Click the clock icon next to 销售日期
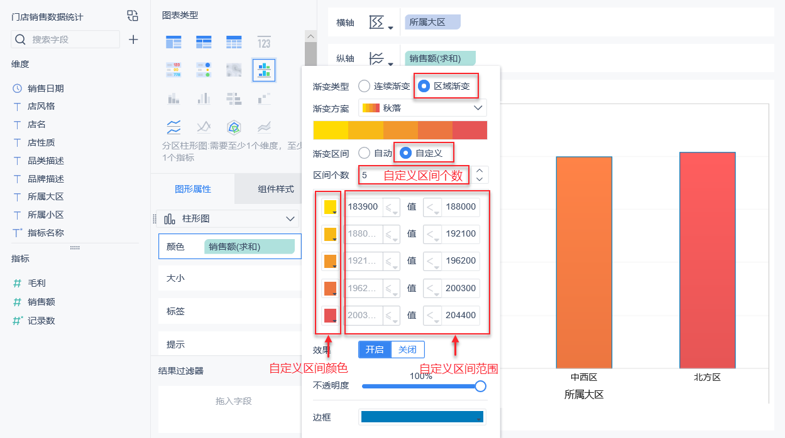 pos(18,88)
